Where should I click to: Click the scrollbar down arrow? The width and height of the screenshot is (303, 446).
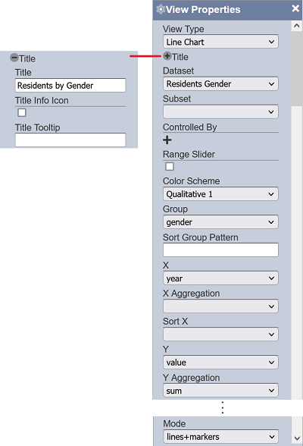297,438
